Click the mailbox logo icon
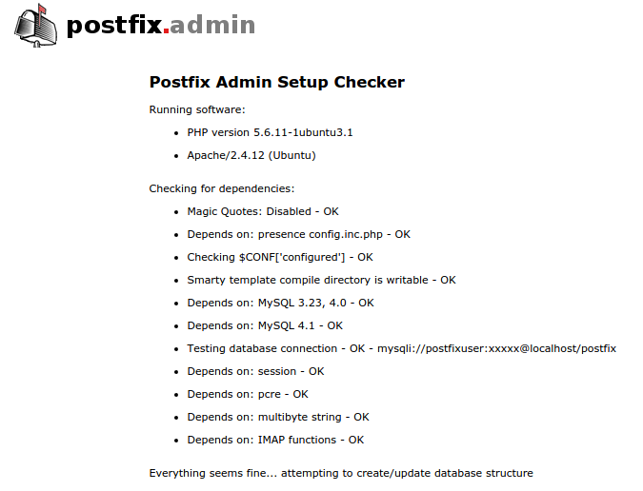 pos(36,23)
